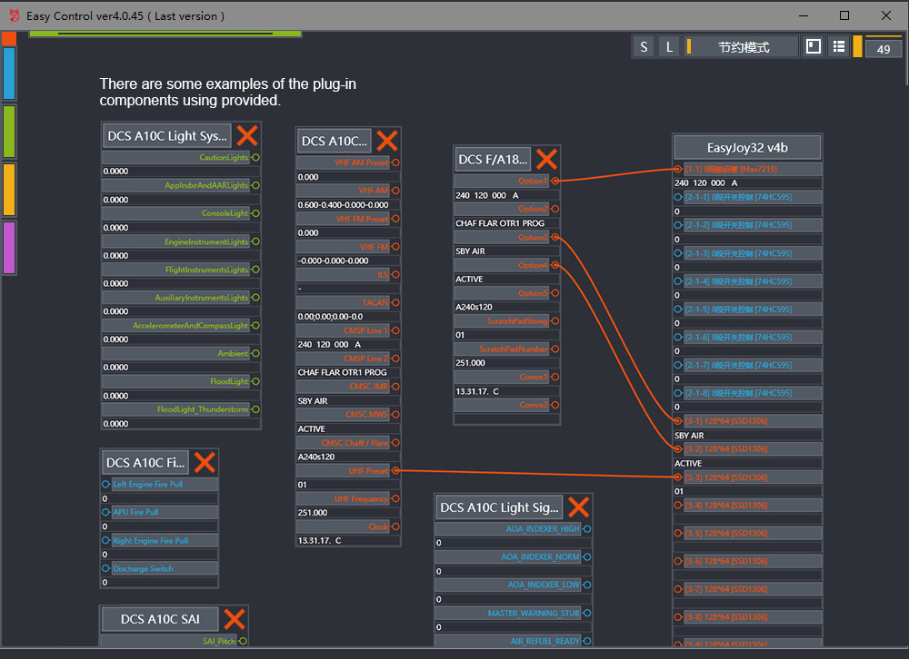Image resolution: width=909 pixels, height=659 pixels.
Task: Click the value field showing 49
Action: click(x=884, y=50)
